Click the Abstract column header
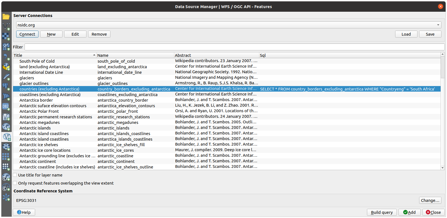This screenshot has height=218, width=447. tap(216, 55)
